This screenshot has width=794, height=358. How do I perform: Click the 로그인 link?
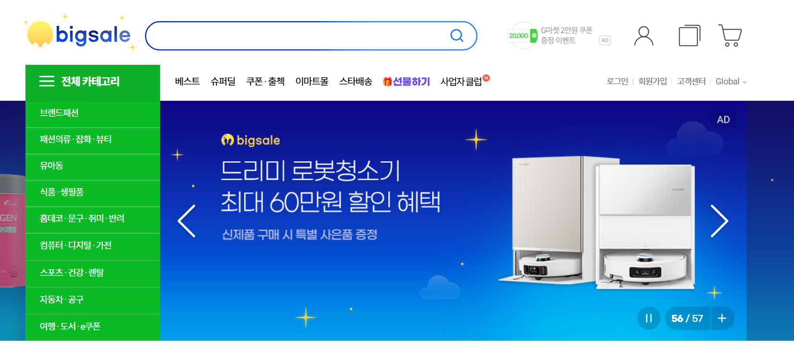617,82
